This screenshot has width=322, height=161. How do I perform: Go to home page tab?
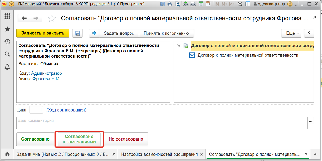[7, 154]
